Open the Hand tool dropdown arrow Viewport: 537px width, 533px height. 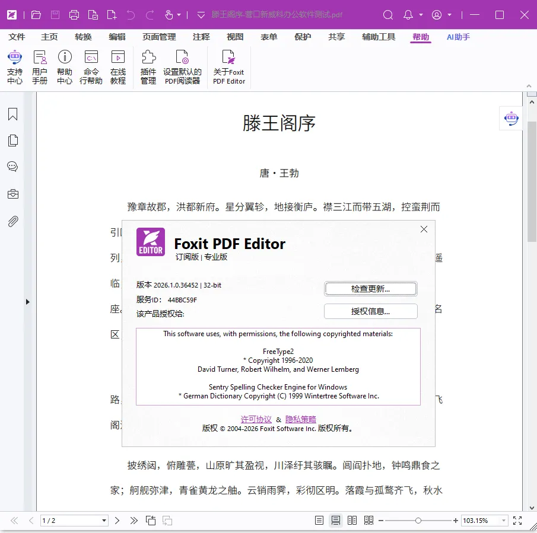[179, 15]
